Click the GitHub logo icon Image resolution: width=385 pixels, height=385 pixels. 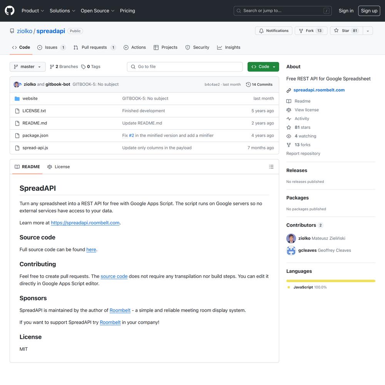point(10,11)
